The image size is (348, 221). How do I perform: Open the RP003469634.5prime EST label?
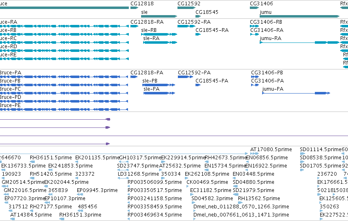pos(155,215)
